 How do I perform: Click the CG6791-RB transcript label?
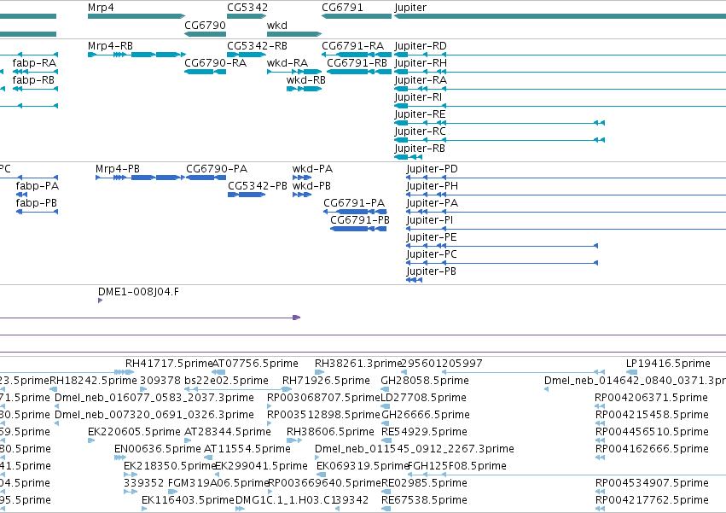tap(357, 62)
